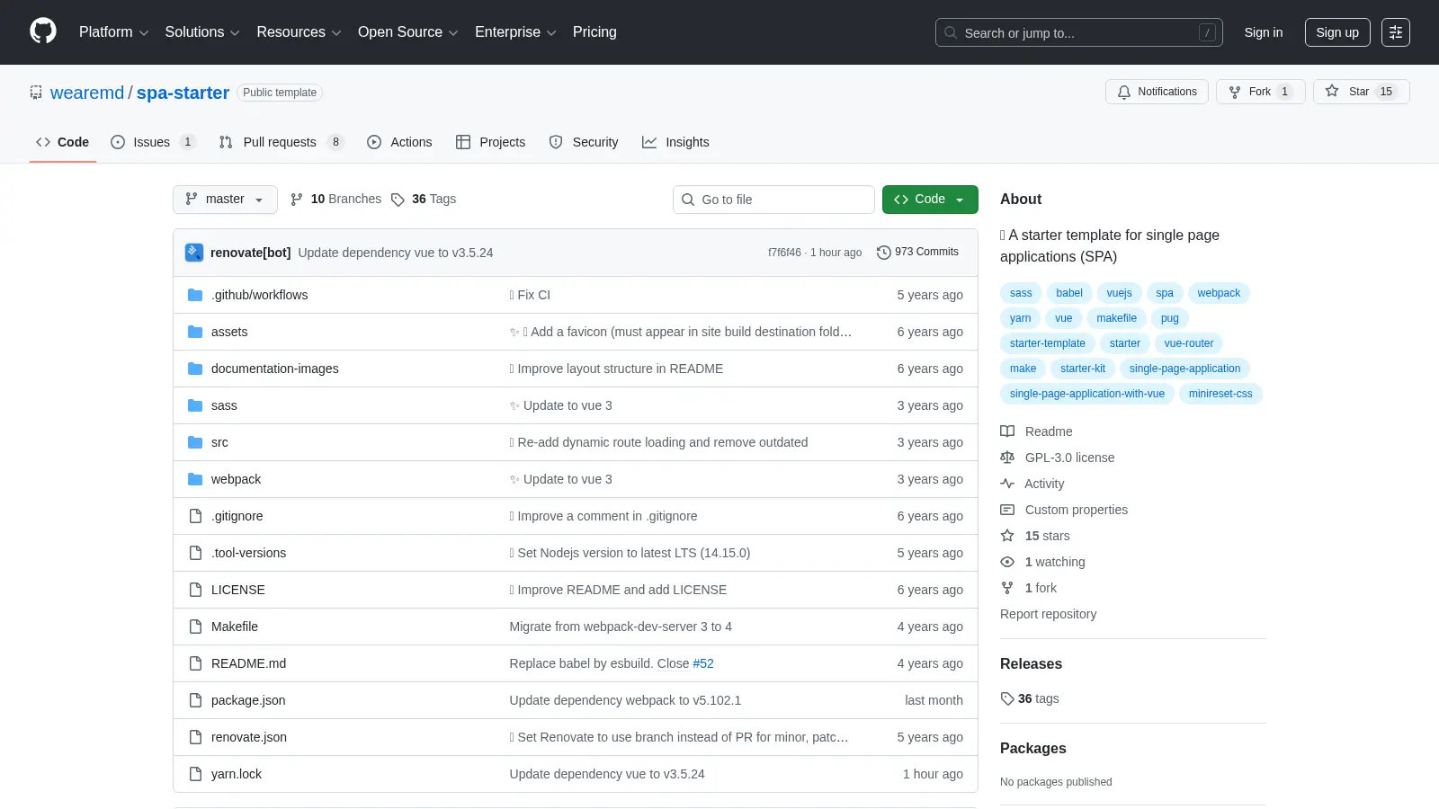Open the wearemd owner link
The height and width of the screenshot is (809, 1439).
[x=87, y=93]
